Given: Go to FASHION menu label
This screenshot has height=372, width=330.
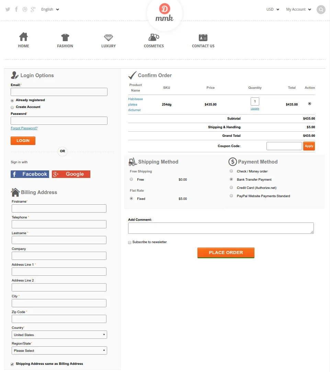Looking at the screenshot, I should [x=65, y=46].
